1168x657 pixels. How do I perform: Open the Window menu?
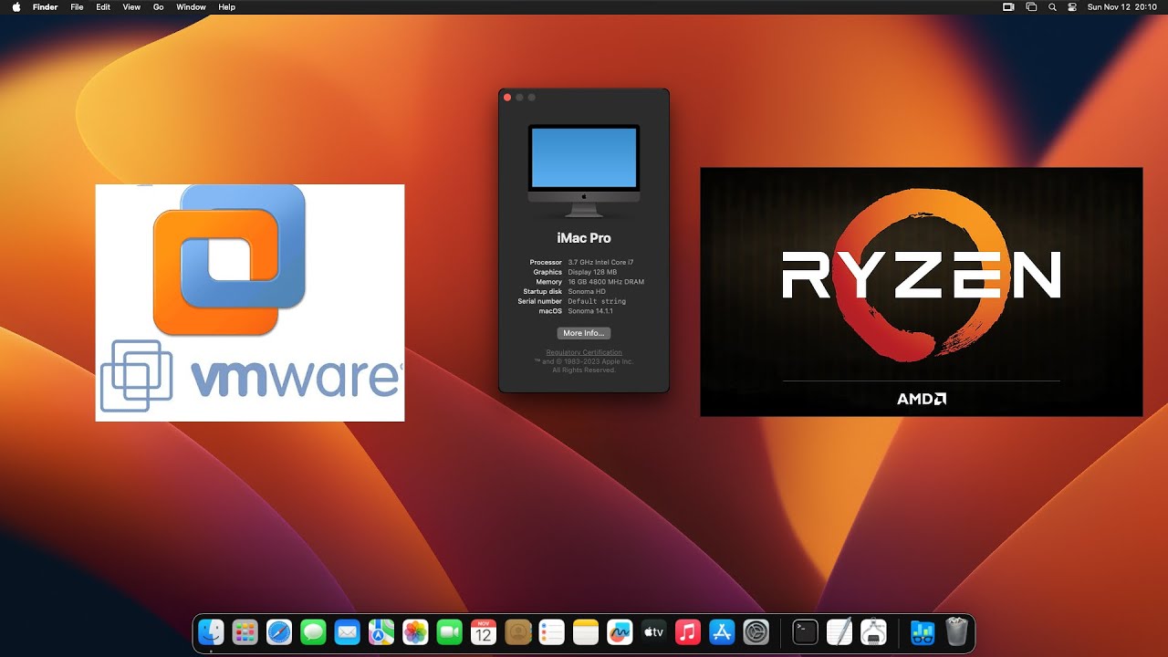pos(191,6)
